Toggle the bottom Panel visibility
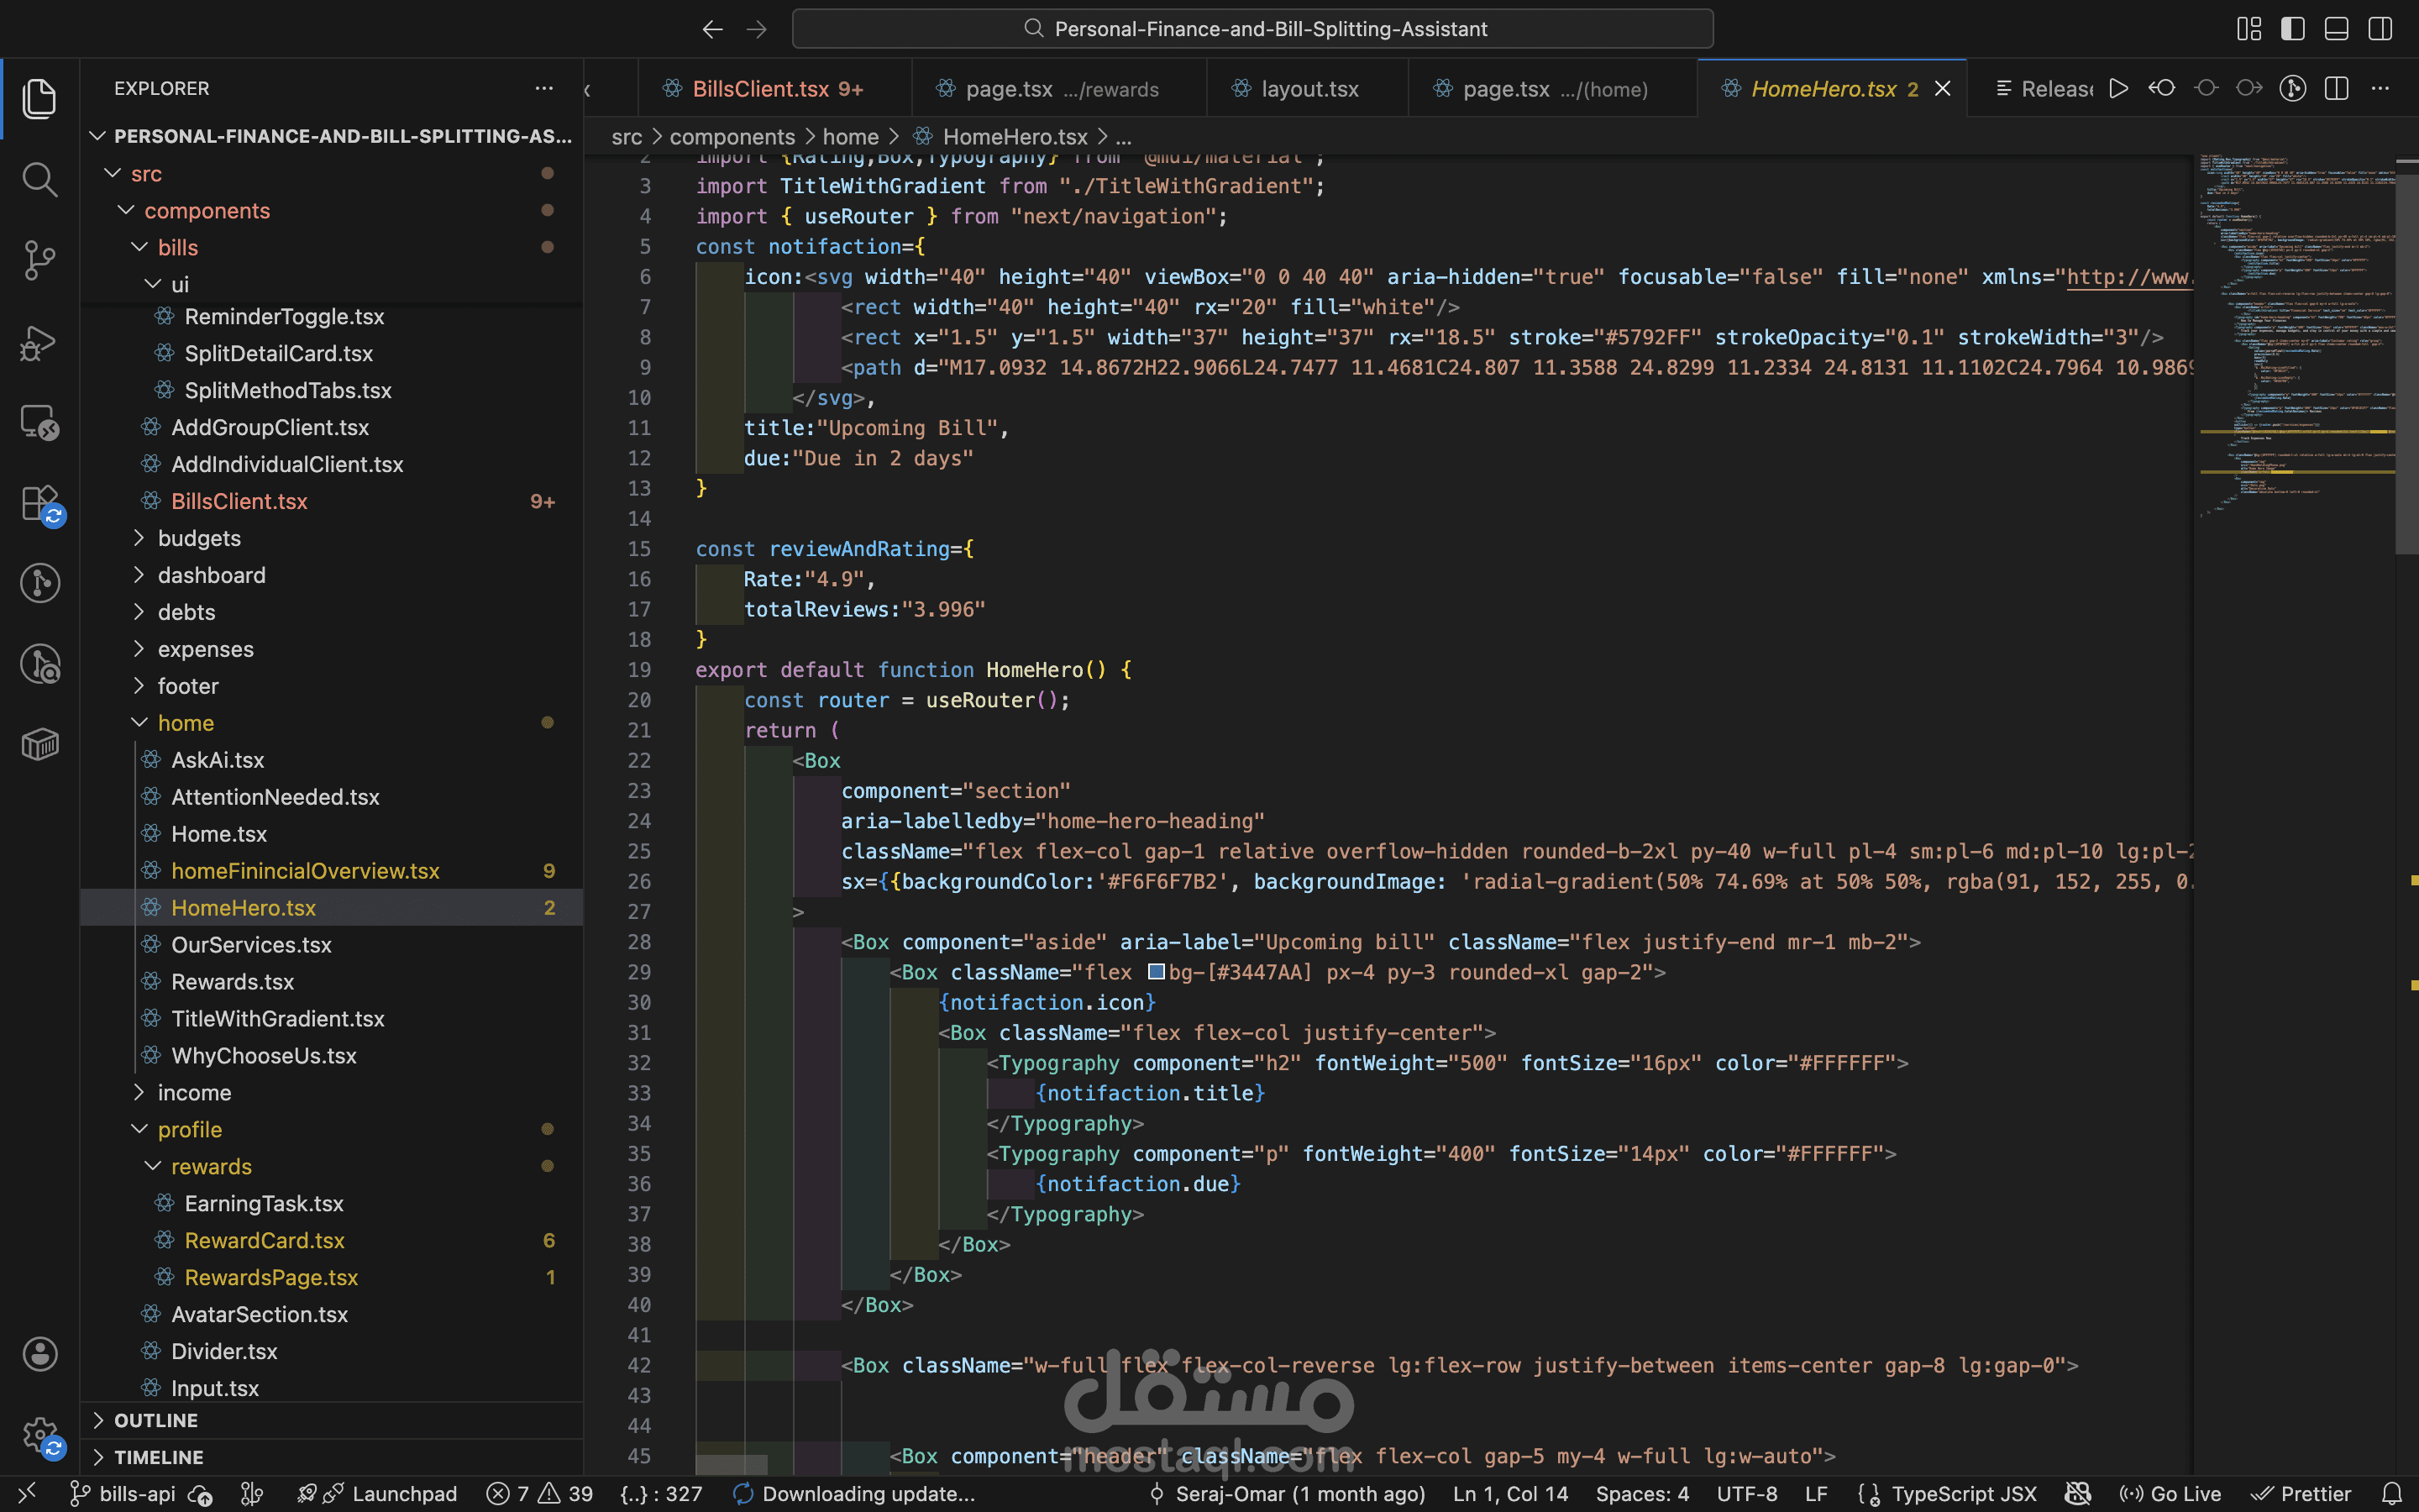This screenshot has width=2419, height=1512. point(2336,29)
